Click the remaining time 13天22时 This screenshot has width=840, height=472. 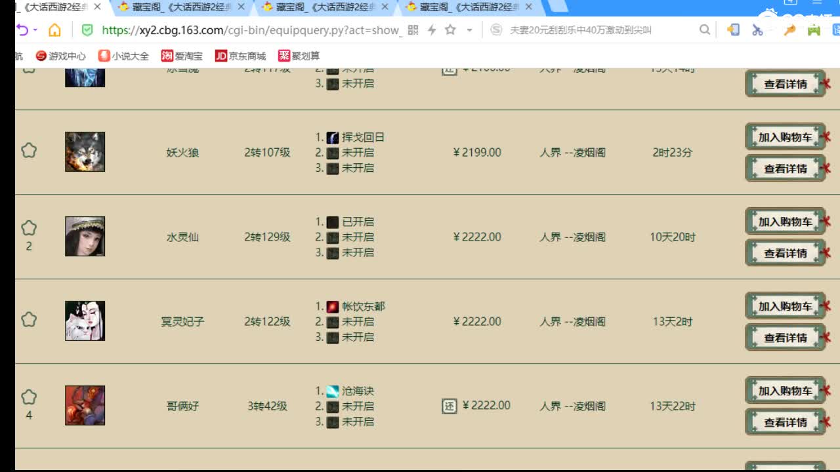673,406
